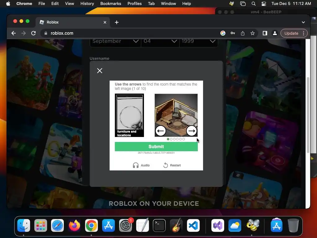Screen dimensions: 317x238
Task: Open the Help menu
Action: click(x=186, y=3)
